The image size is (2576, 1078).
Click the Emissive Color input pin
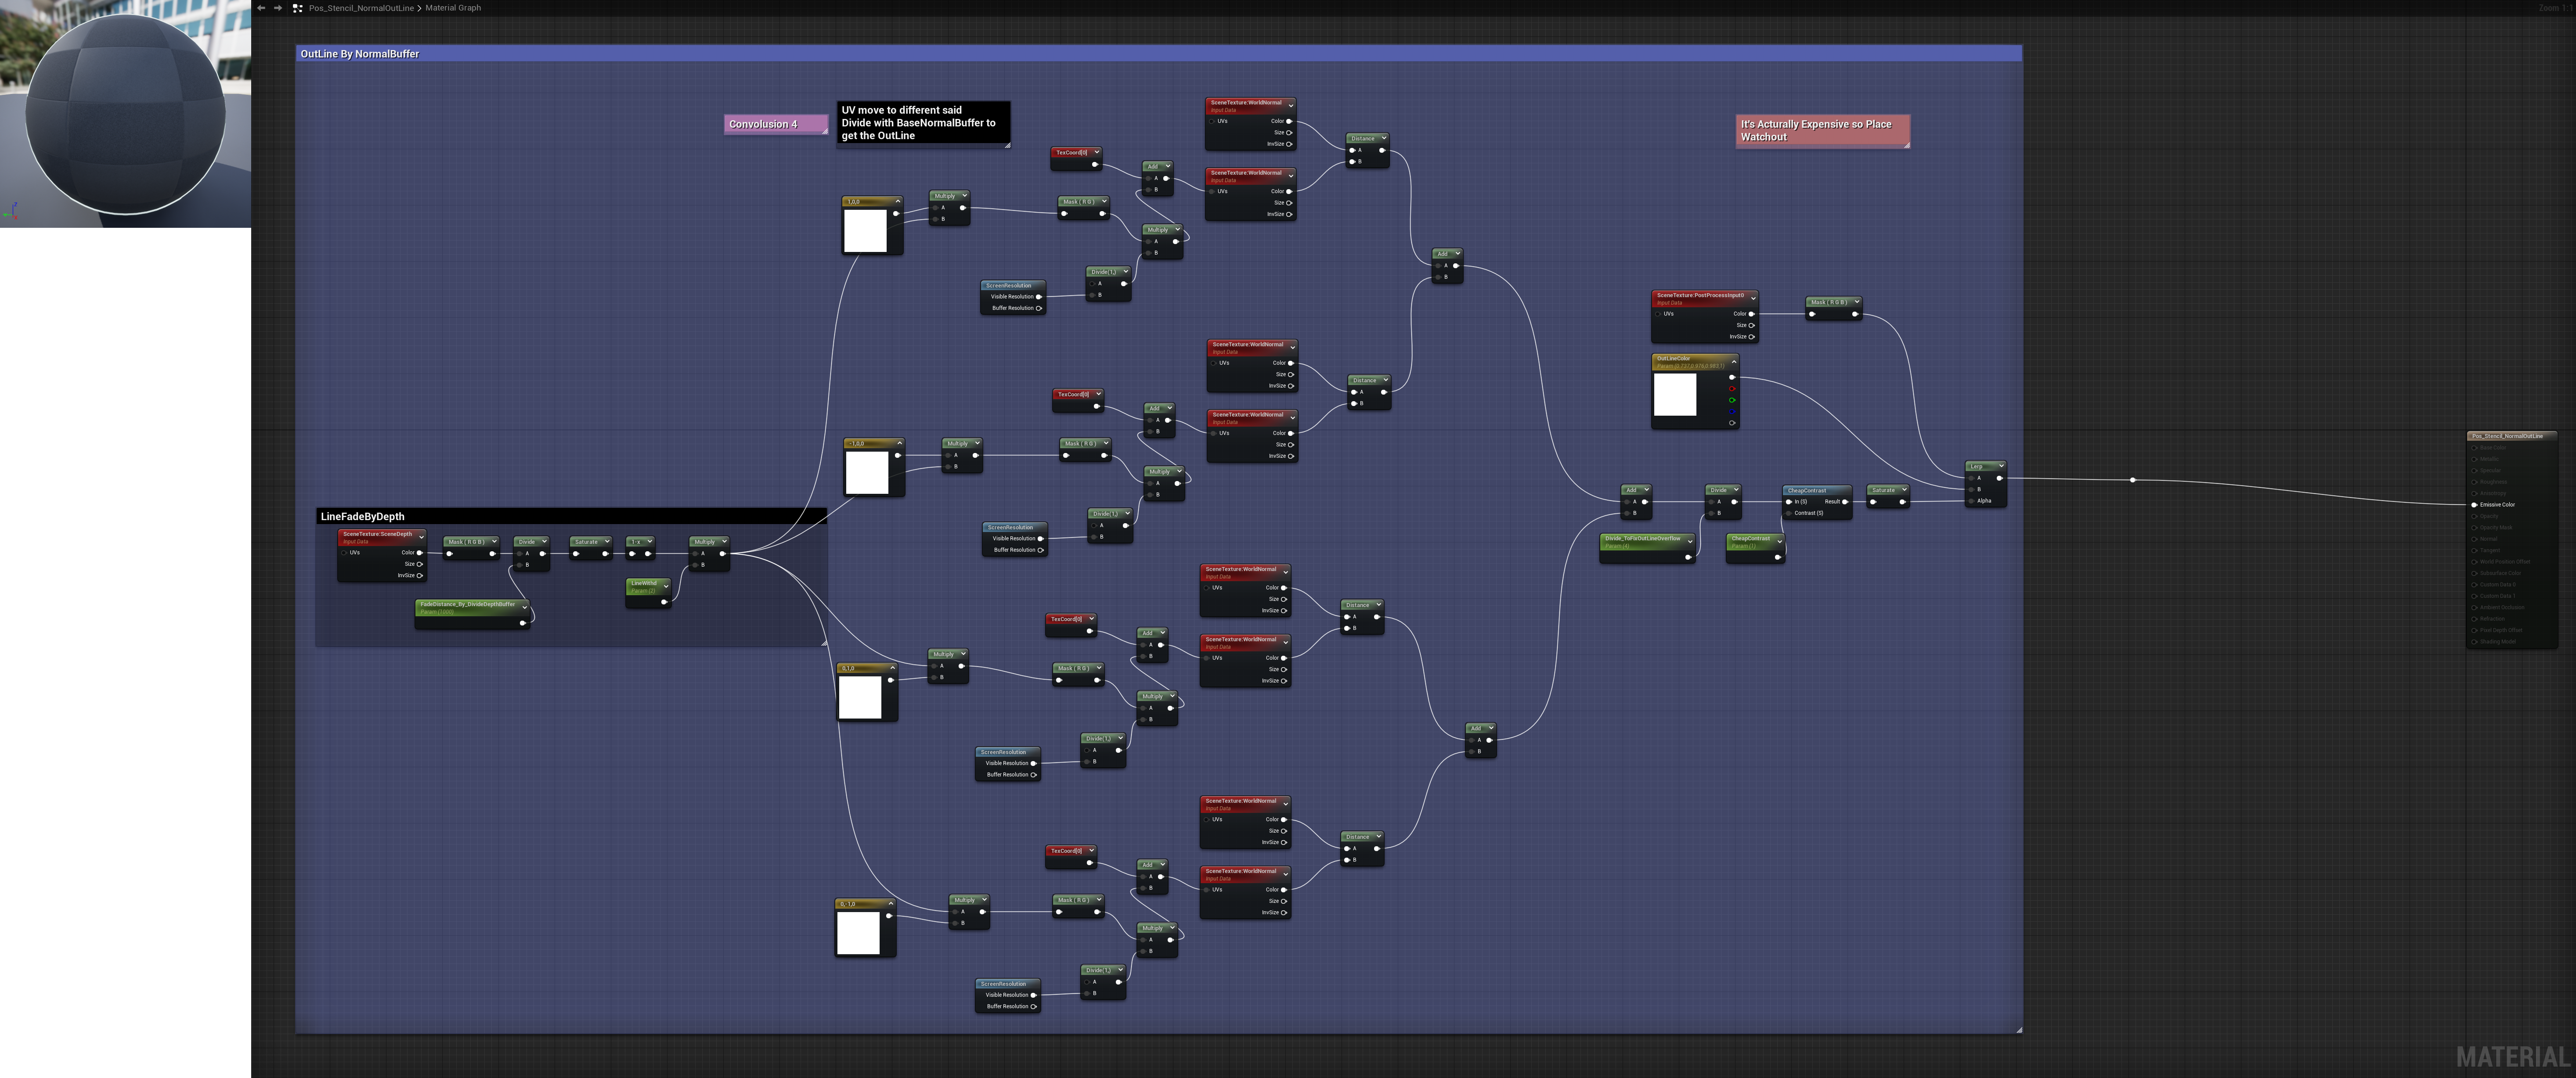(2475, 504)
